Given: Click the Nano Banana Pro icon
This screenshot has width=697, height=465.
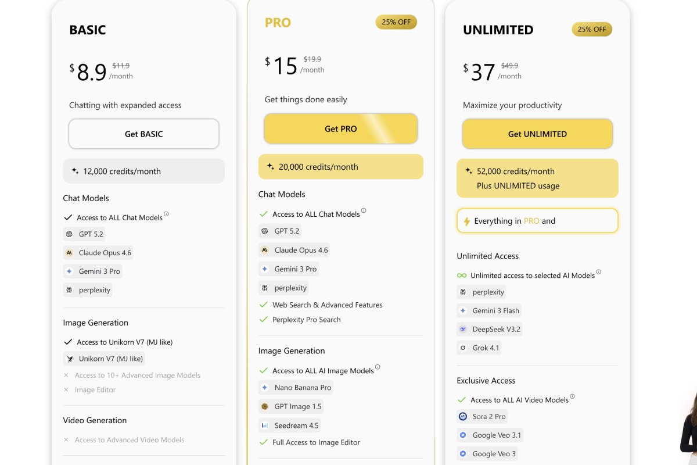Looking at the screenshot, I should (x=265, y=388).
